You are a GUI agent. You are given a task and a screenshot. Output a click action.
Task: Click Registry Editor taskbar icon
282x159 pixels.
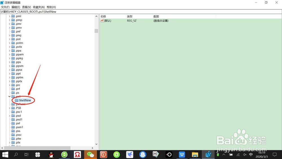point(208,154)
